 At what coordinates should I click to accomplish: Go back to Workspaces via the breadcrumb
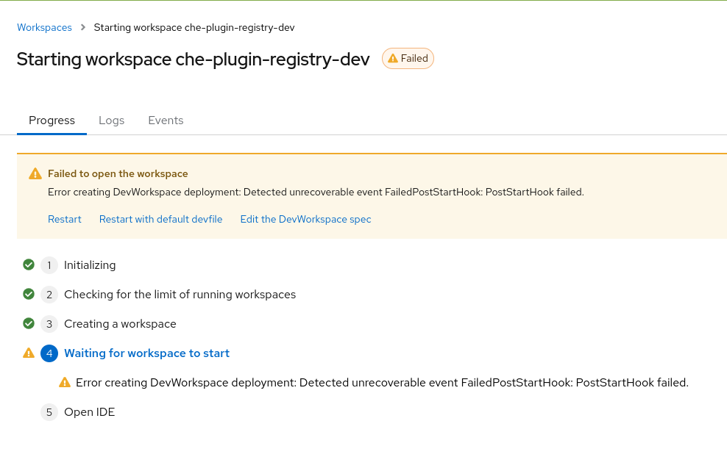click(x=44, y=28)
